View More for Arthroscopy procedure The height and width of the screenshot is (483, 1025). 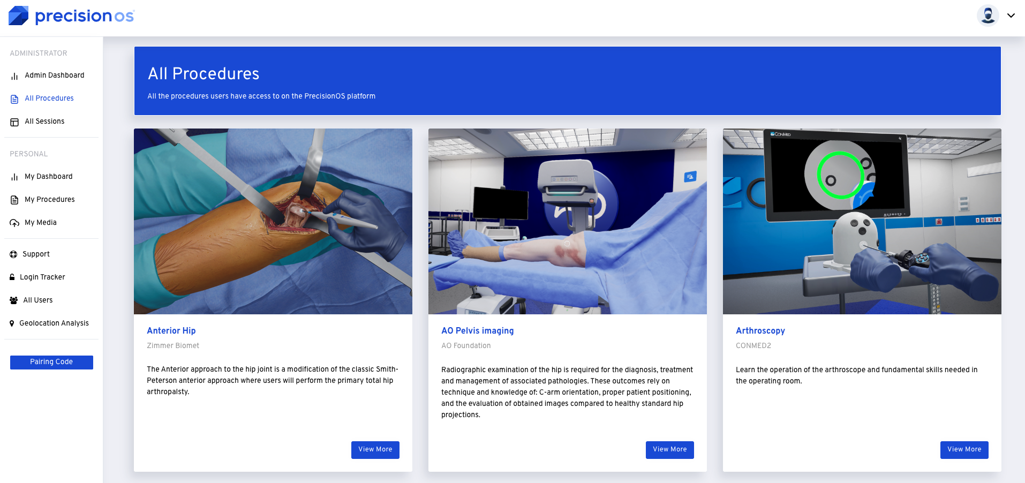click(x=964, y=450)
